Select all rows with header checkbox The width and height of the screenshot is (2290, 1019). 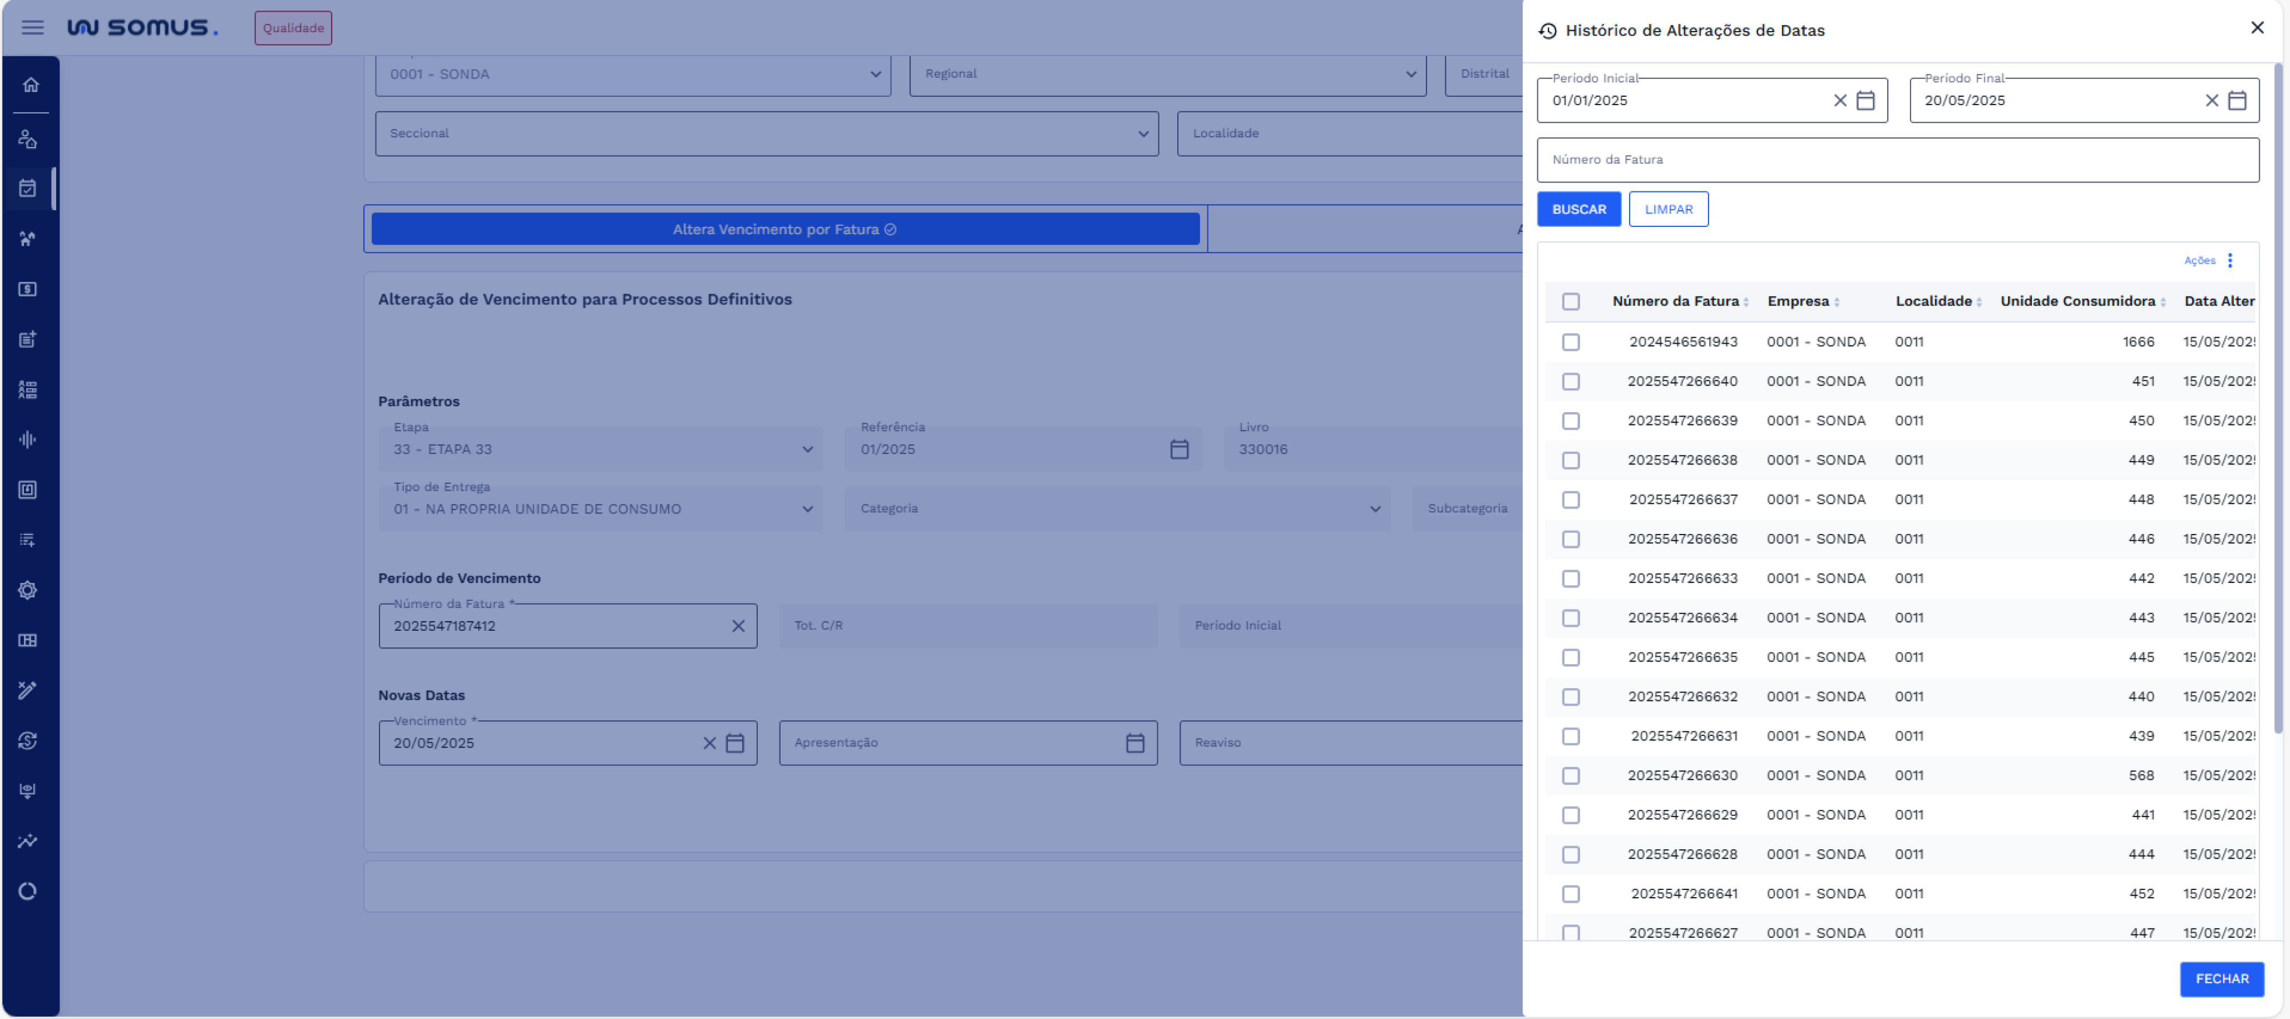click(x=1570, y=301)
